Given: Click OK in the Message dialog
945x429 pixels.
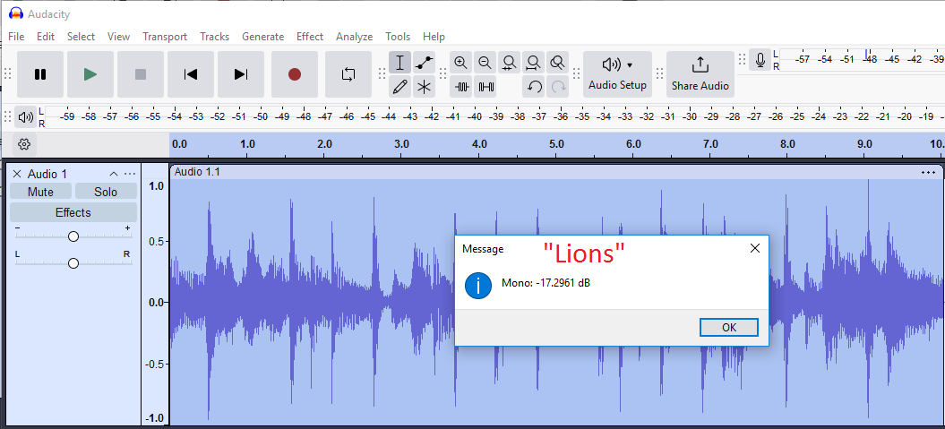Looking at the screenshot, I should click(x=728, y=328).
